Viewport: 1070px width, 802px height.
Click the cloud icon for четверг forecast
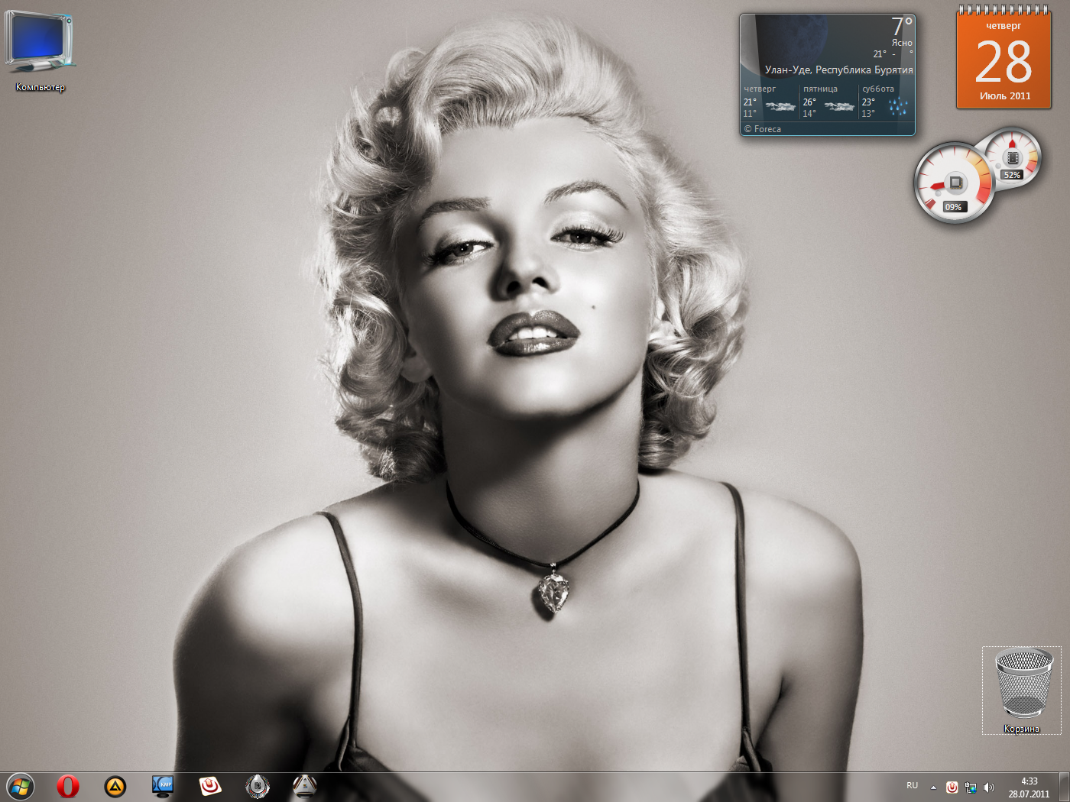(780, 106)
